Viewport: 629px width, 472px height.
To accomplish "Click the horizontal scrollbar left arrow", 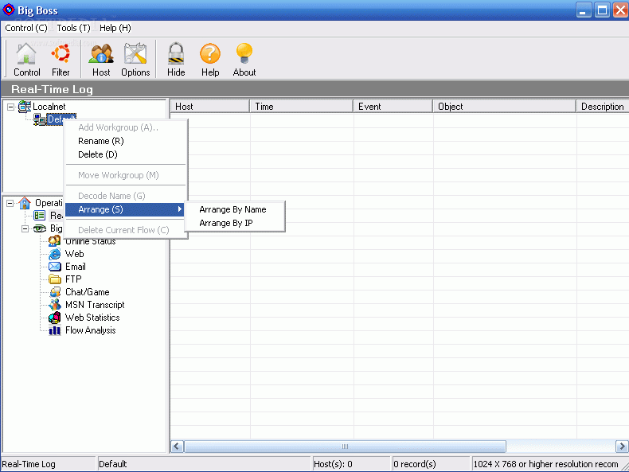I will [177, 447].
